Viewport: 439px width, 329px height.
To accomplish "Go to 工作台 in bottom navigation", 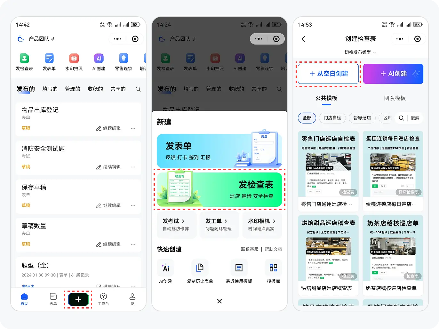I will pos(103,299).
